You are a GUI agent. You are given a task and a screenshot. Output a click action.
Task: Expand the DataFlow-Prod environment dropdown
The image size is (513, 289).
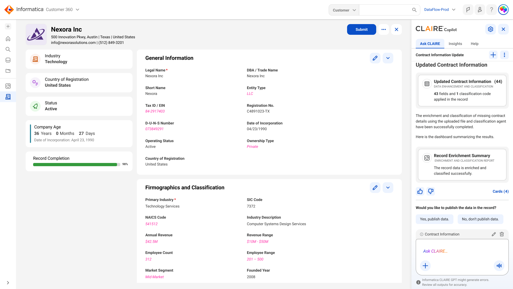440,10
